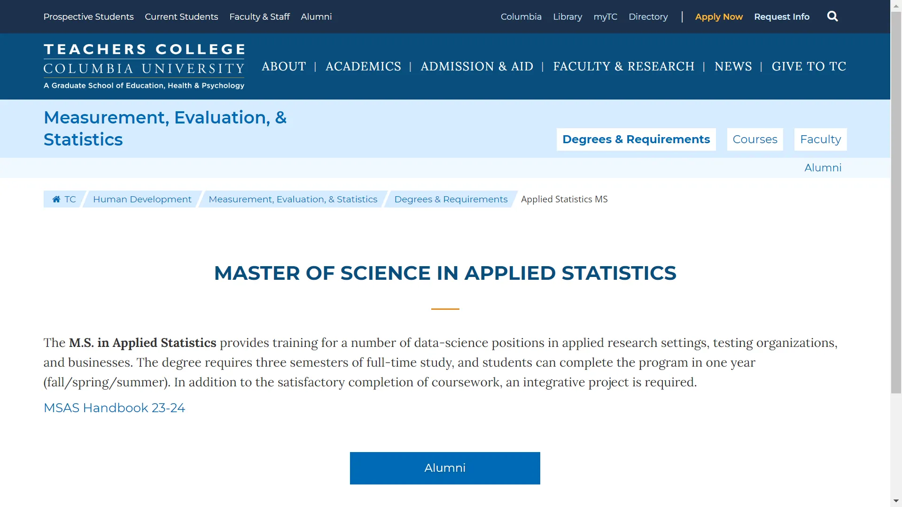Open the Academics main menu
902x507 pixels.
click(363, 66)
